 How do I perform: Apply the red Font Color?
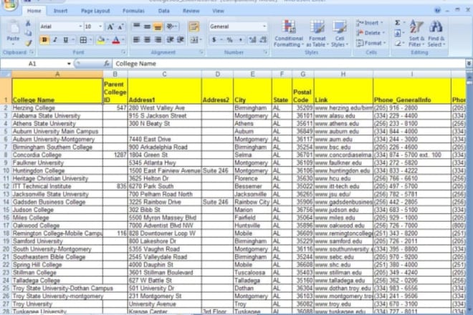pyautogui.click(x=116, y=40)
